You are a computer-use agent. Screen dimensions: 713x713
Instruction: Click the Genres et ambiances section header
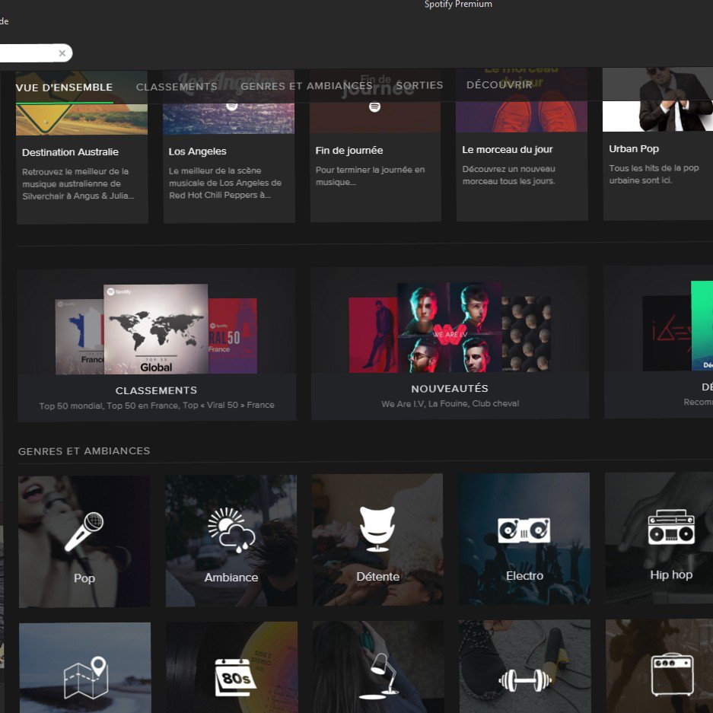tap(84, 451)
